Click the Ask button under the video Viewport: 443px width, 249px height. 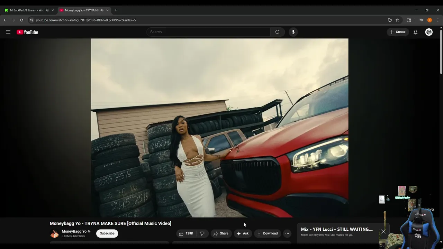[243, 233]
